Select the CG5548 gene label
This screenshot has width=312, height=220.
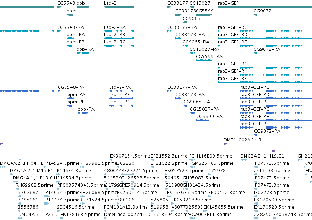66,3
